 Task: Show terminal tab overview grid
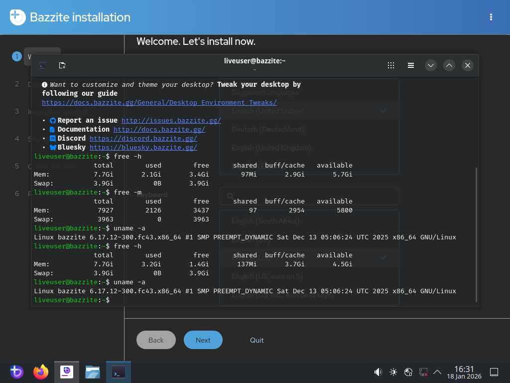click(391, 65)
